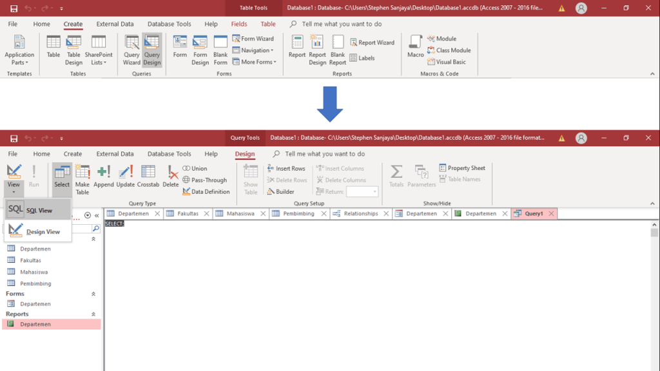The height and width of the screenshot is (371, 660).
Task: Select the Make Table query type
Action: [x=82, y=179]
